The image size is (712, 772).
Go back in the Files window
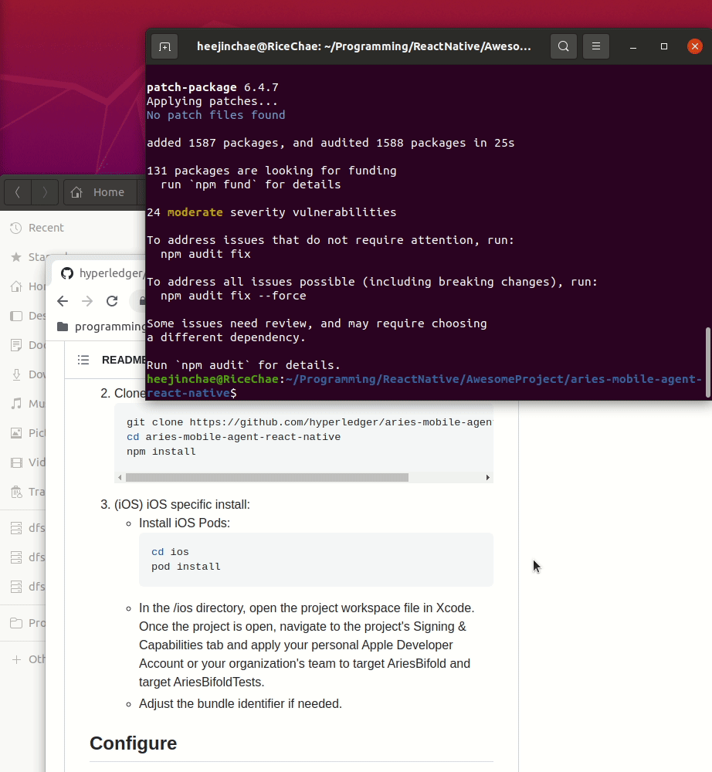coord(18,192)
